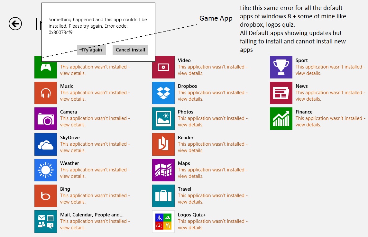368x237 pixels.
Task: View details for News install failure
Action: (330, 96)
